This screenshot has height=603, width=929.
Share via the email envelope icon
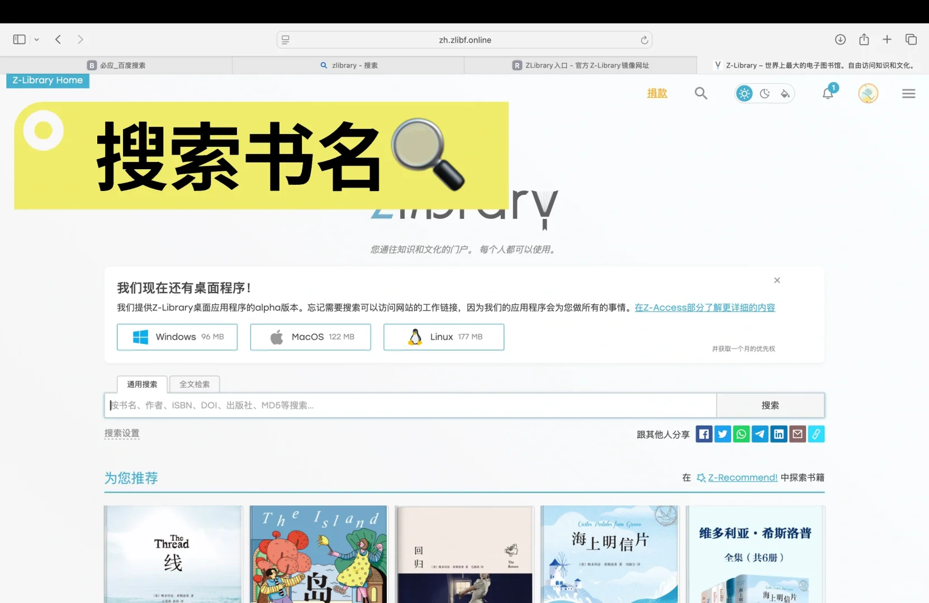(798, 434)
